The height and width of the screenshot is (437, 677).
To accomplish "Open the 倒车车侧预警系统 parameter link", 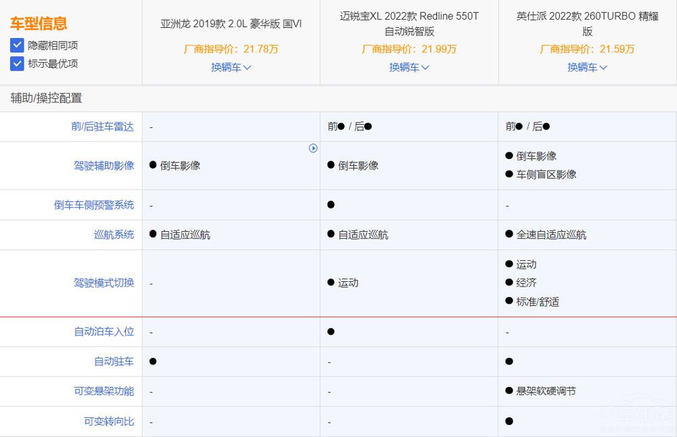I will click(x=95, y=205).
